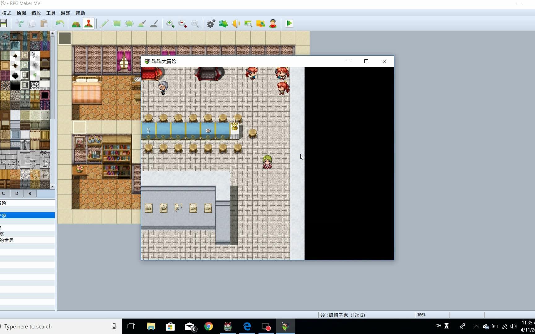Image resolution: width=535 pixels, height=334 pixels.
Task: Open the Sound Test speaker icon
Action: click(x=236, y=24)
